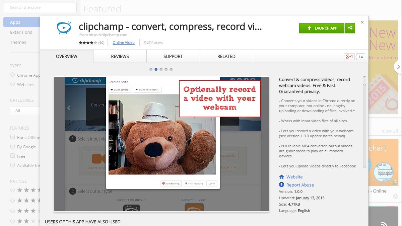Open the Online Video category link
The height and width of the screenshot is (226, 402).
click(x=124, y=43)
